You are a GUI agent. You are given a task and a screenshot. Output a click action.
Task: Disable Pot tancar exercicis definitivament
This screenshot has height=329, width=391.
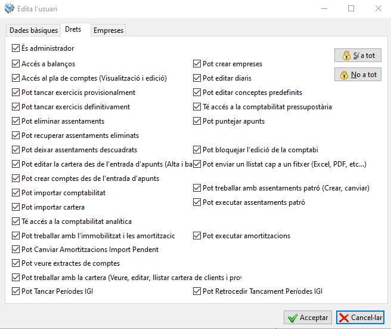[15, 107]
